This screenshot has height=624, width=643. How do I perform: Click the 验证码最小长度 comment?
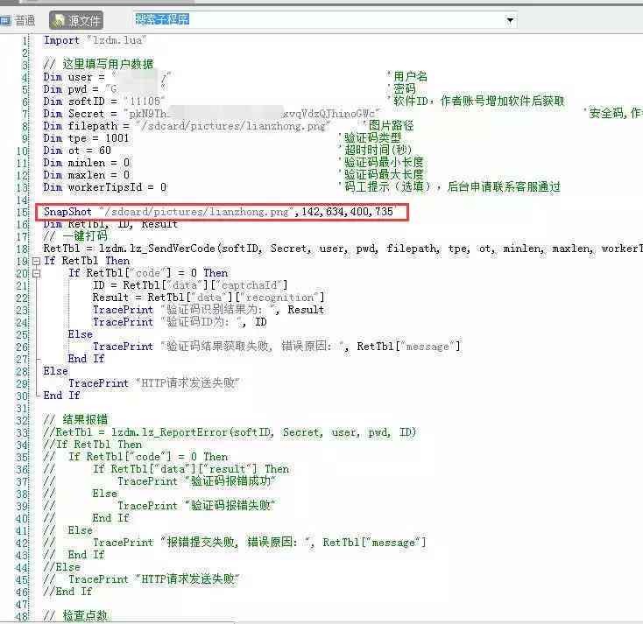(381, 162)
